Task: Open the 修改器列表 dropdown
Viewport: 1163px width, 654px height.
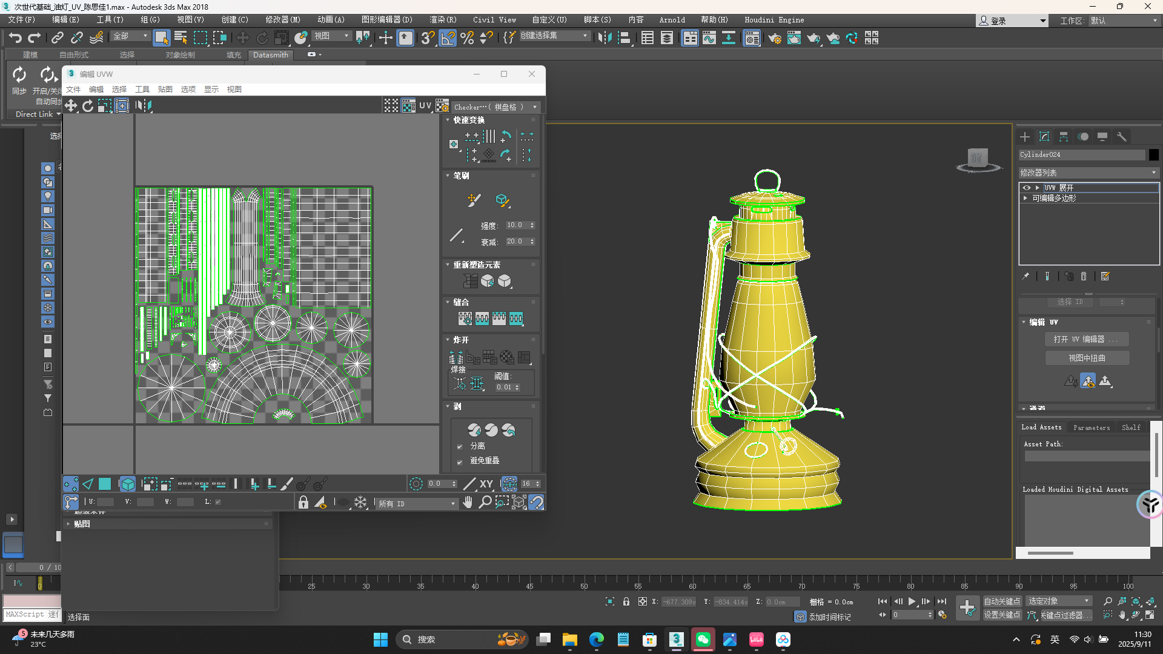Action: [x=1088, y=173]
